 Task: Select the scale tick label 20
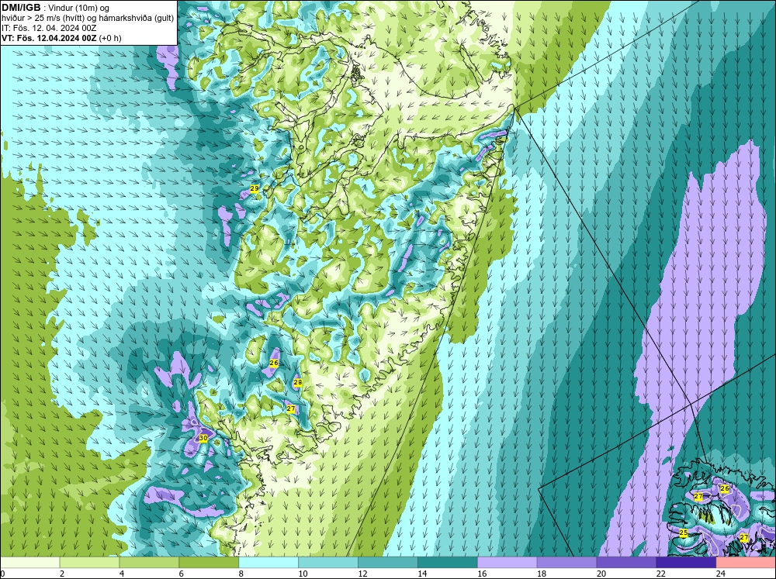[601, 574]
